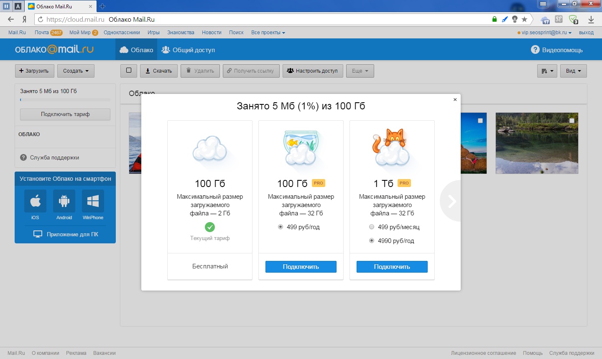
Task: Open Игры in the top navigation
Action: pos(153,33)
